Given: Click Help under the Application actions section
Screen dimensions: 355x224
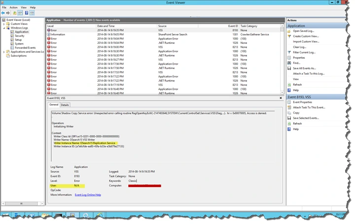Looking at the screenshot, I should click(x=296, y=90).
